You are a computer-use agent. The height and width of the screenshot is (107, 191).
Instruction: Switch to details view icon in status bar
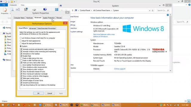click(186, 101)
